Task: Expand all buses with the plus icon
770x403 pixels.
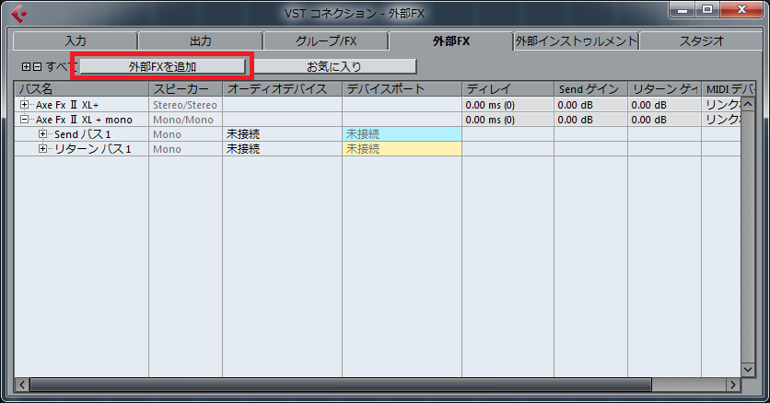Action: click(26, 66)
